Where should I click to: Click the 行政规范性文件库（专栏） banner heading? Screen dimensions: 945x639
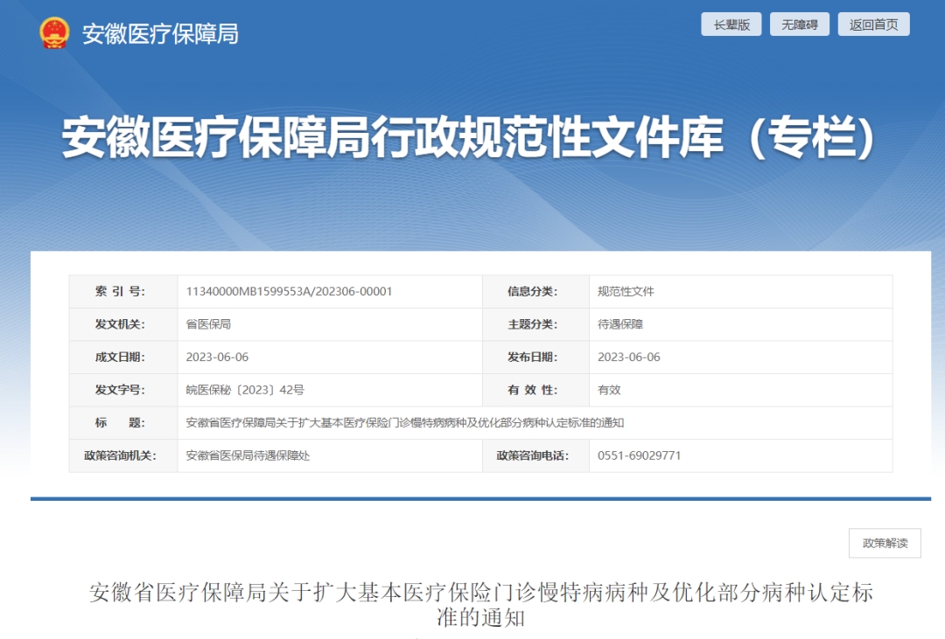point(468,139)
